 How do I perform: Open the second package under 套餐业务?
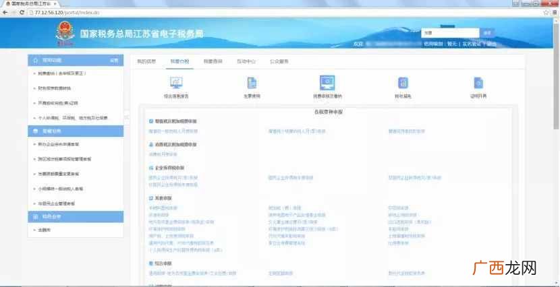[x=64, y=159]
